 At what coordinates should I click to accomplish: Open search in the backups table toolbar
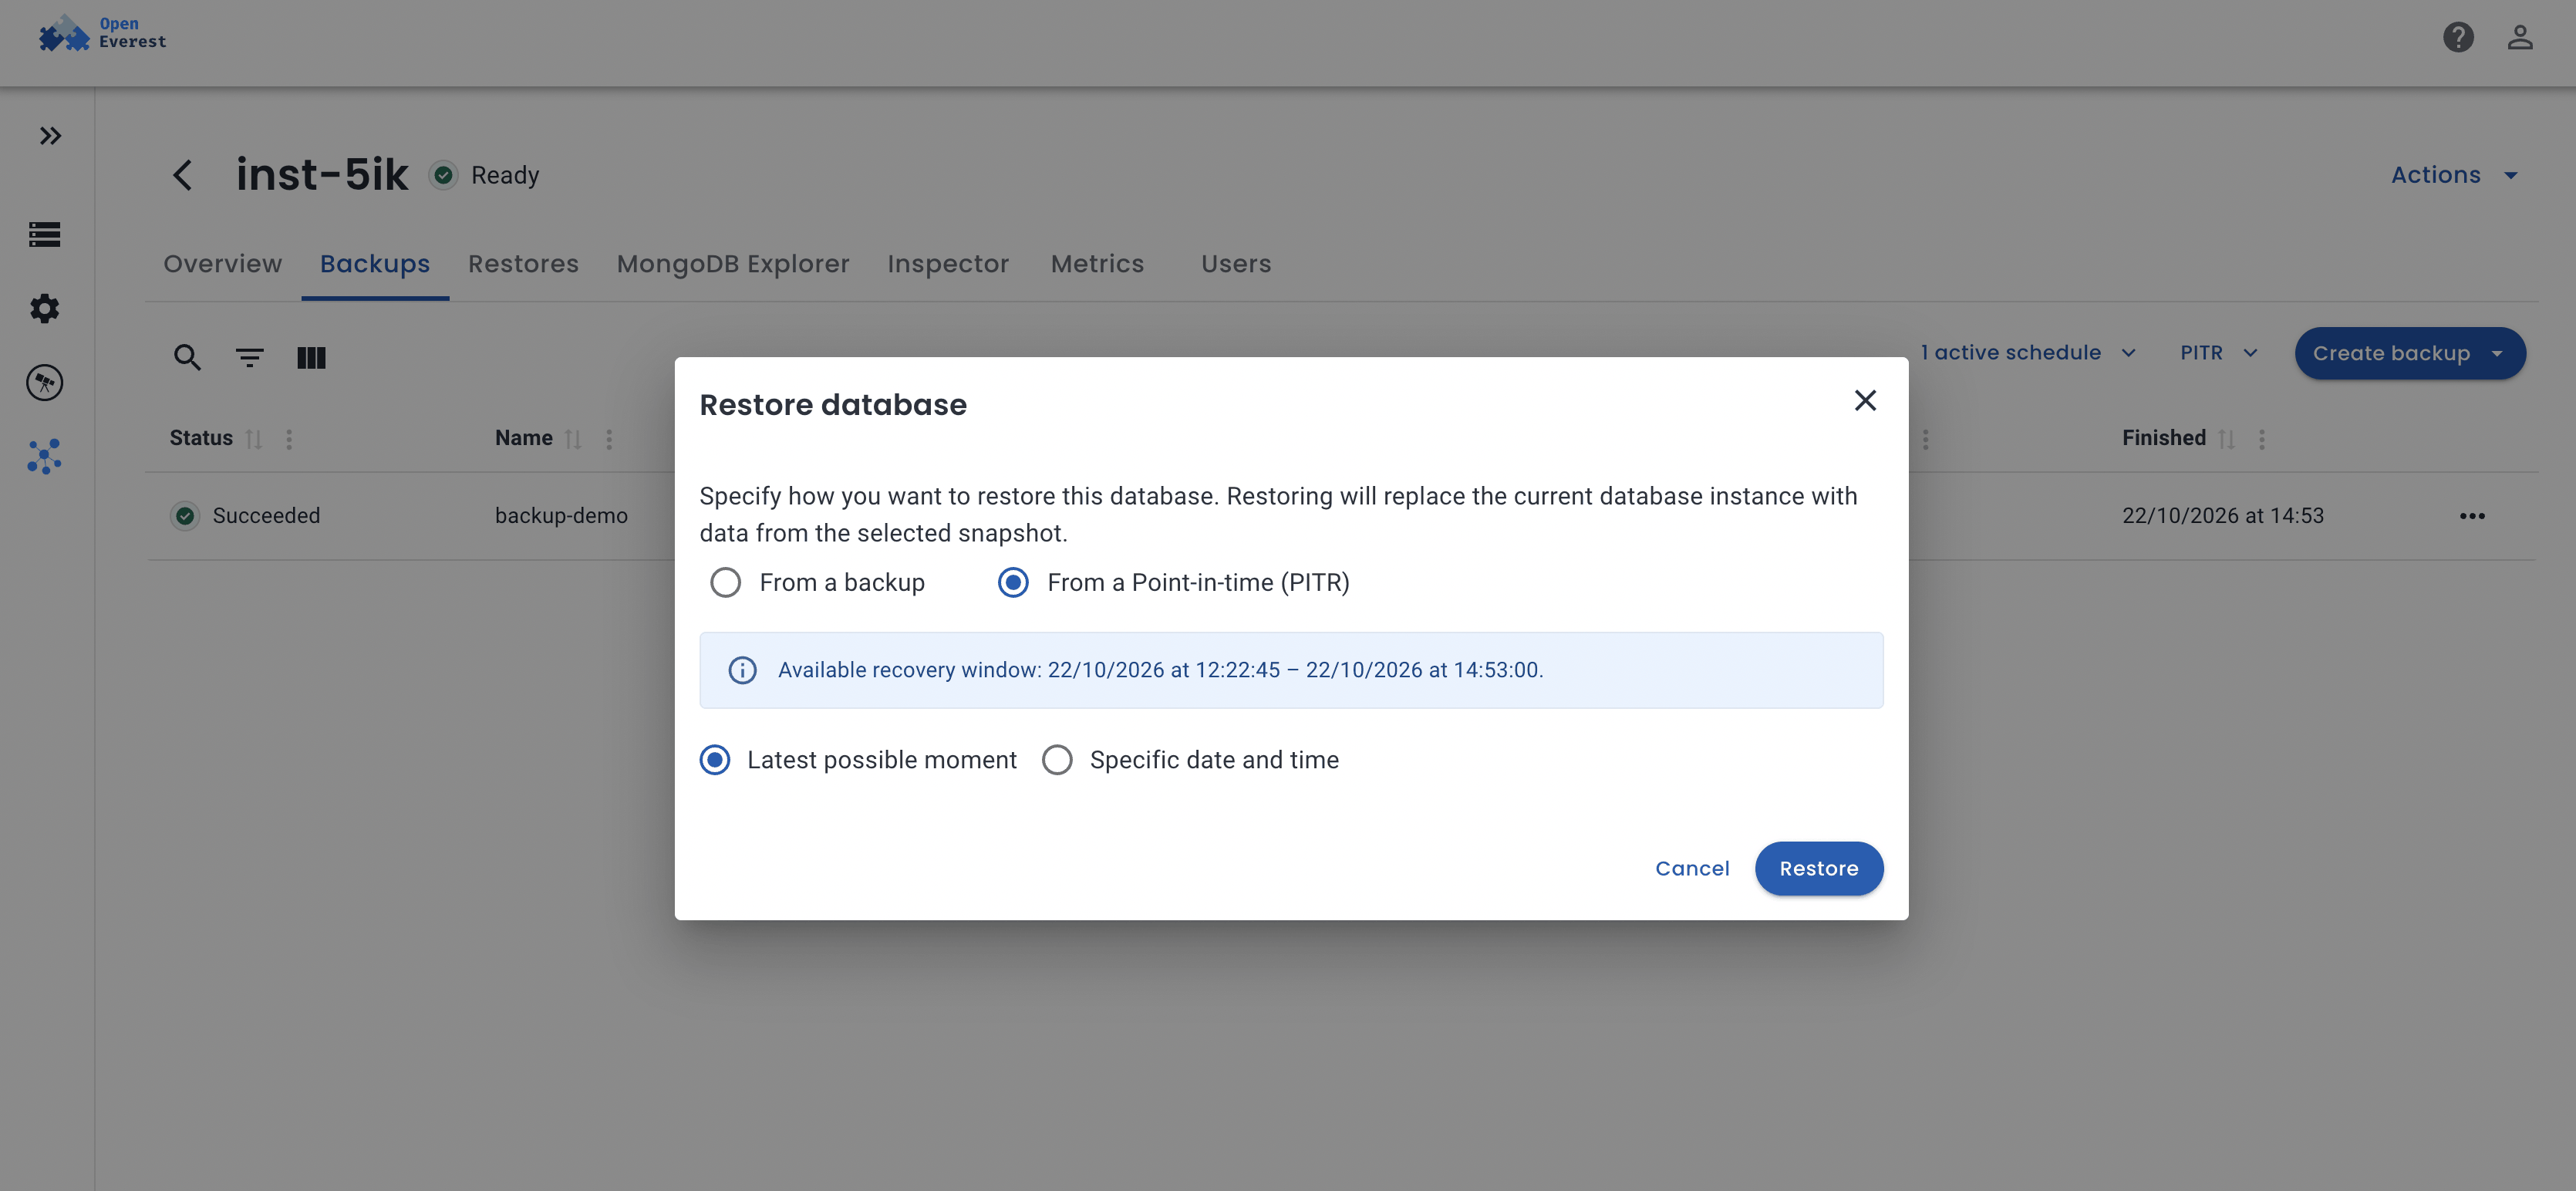187,358
